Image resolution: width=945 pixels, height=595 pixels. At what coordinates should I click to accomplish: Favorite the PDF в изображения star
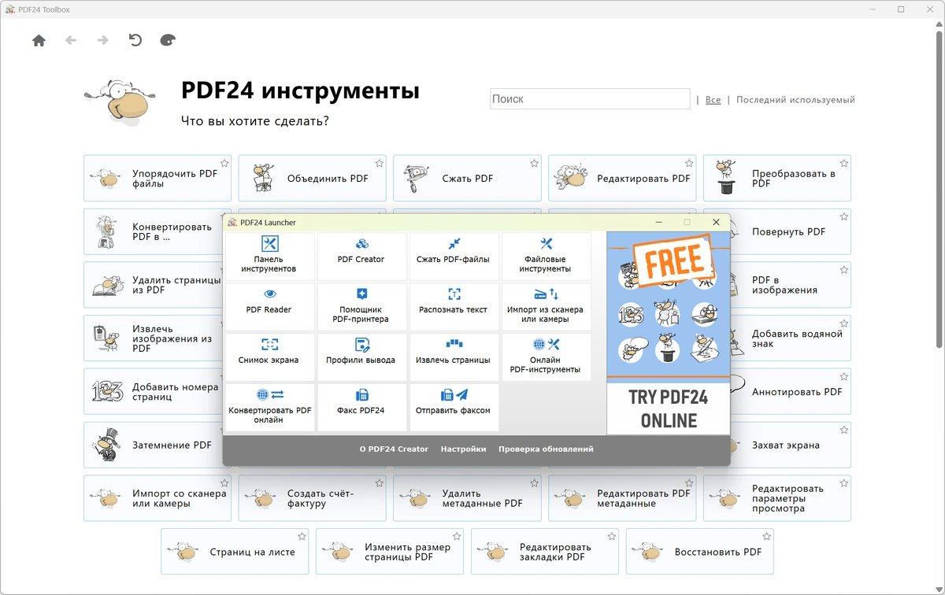click(844, 270)
